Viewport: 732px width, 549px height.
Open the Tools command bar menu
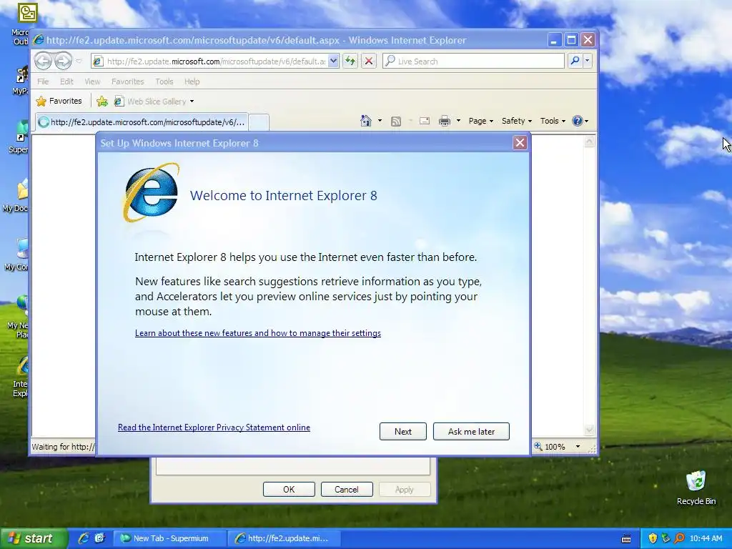tap(553, 121)
